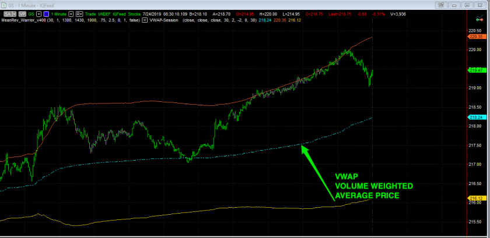Click the Stocks label in the header
This screenshot has height=238, width=490.
coord(134,14)
